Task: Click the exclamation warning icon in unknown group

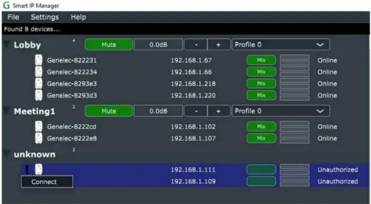Action: (x=27, y=170)
